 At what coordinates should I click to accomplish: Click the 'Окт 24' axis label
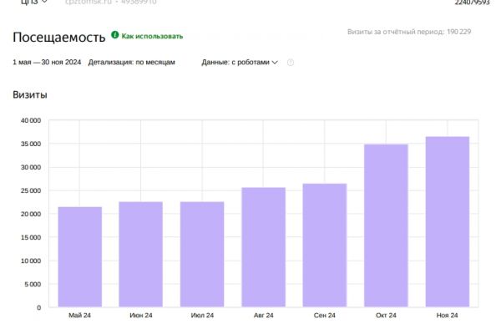point(386,316)
